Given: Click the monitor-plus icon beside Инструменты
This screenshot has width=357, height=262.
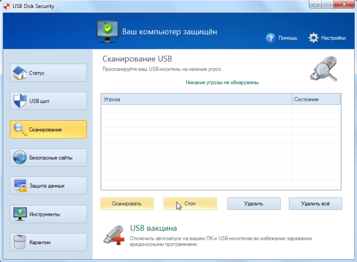Looking at the screenshot, I should pyautogui.click(x=20, y=214).
